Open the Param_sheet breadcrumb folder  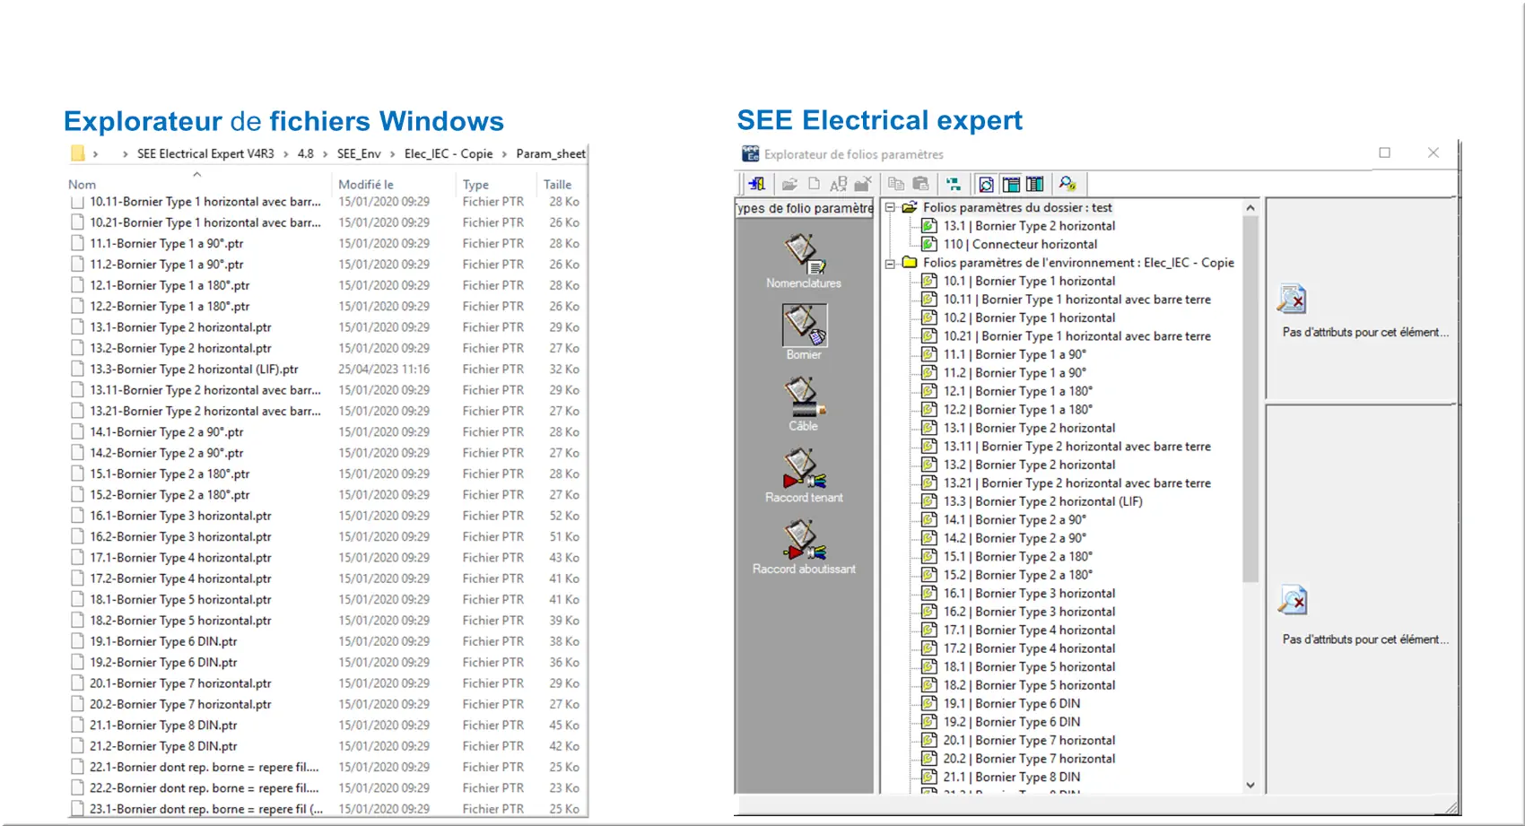coord(551,154)
